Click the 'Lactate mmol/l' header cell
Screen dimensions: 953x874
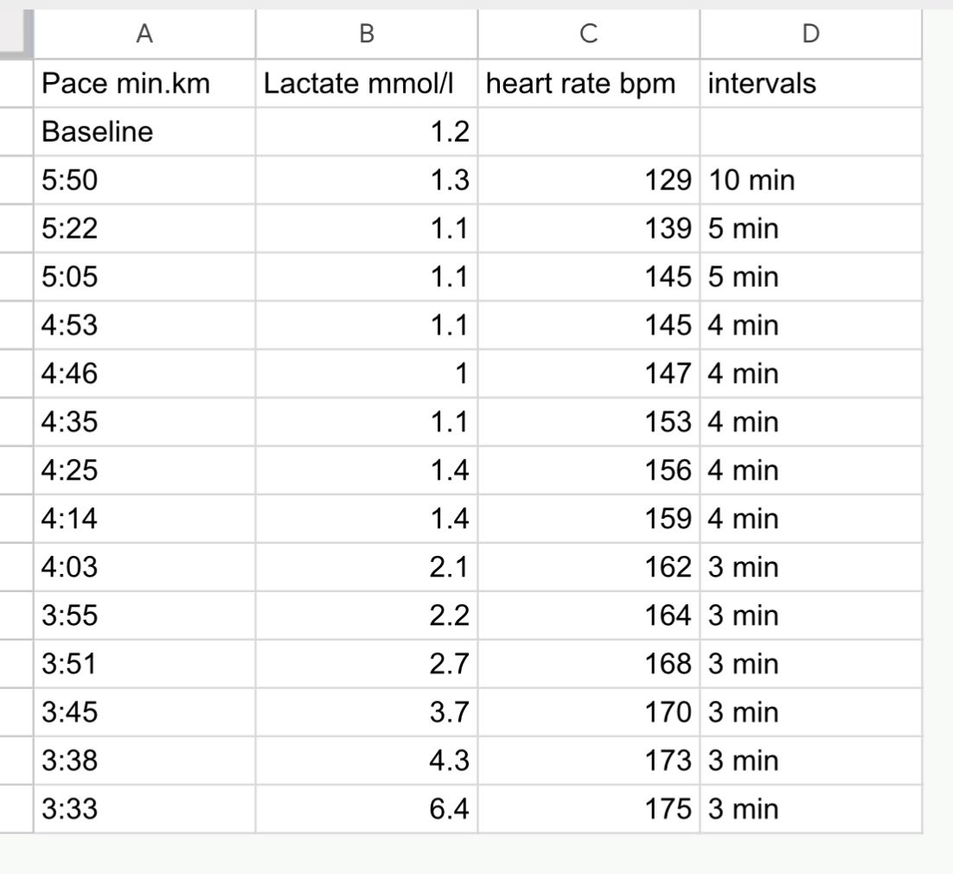click(x=367, y=83)
